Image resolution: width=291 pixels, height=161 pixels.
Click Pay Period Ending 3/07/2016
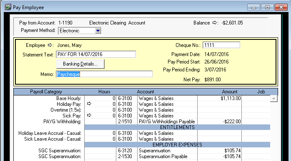tap(215, 70)
